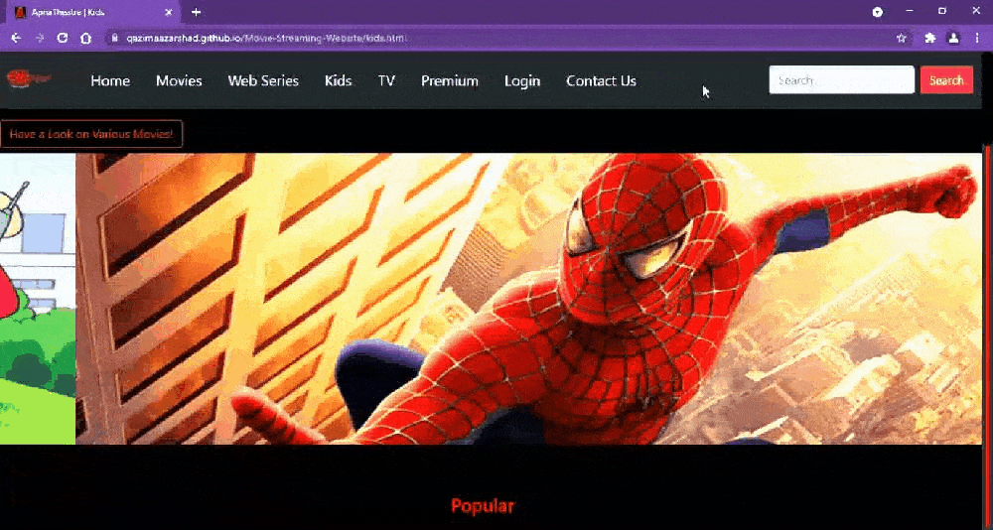The height and width of the screenshot is (530, 993).
Task: Click the 'Popular' section heading
Action: pos(483,506)
